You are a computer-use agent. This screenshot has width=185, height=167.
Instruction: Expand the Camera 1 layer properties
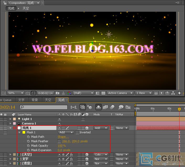pyautogui.click(x=10, y=123)
